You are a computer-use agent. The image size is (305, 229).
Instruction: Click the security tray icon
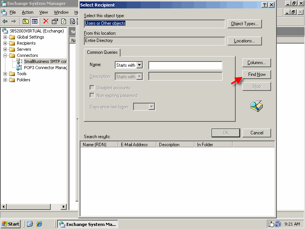271,224
